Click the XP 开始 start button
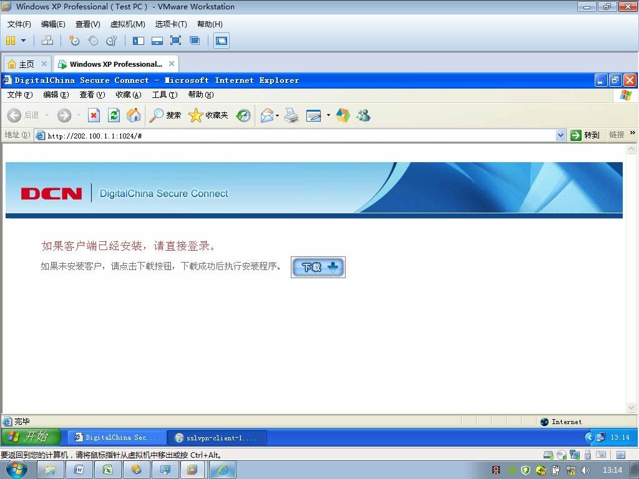Image resolution: width=639 pixels, height=479 pixels. [31, 437]
